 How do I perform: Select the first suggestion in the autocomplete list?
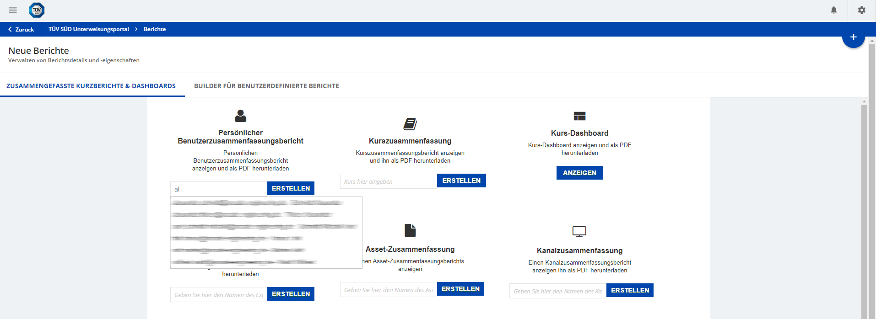click(256, 202)
